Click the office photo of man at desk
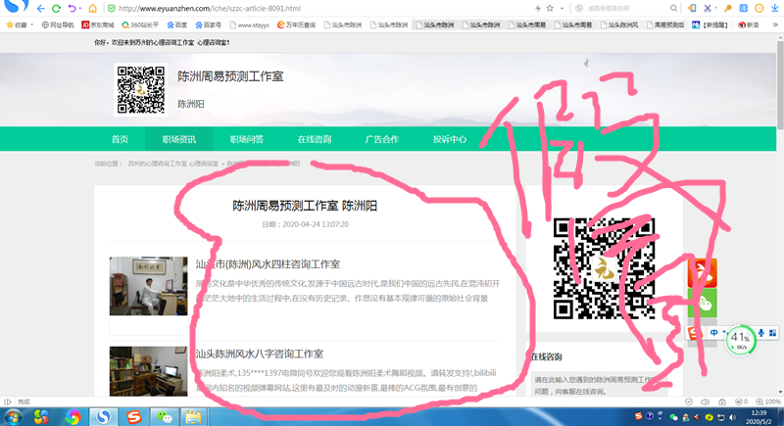 (149, 286)
